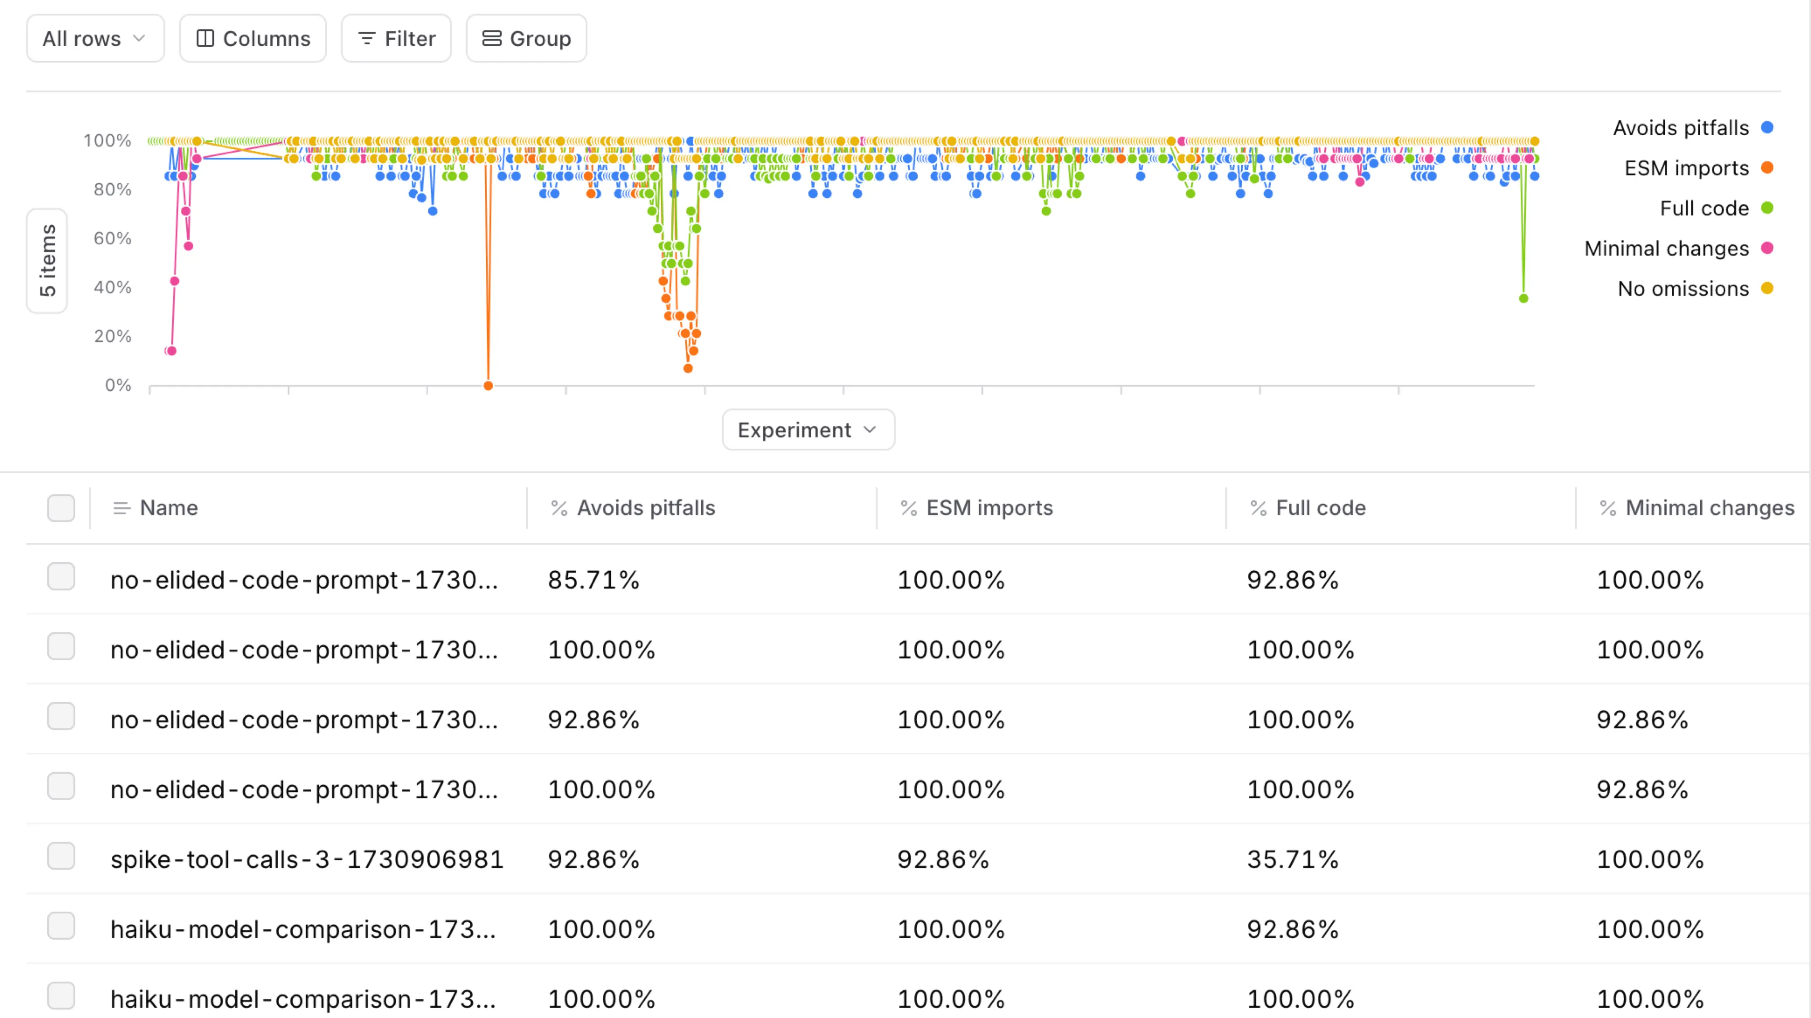Click percent icon in ESM imports header
1811x1018 pixels.
tap(908, 508)
